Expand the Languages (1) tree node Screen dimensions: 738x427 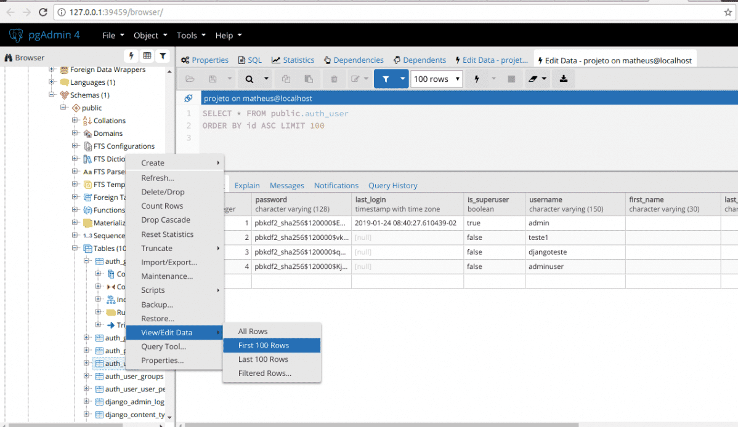point(52,82)
